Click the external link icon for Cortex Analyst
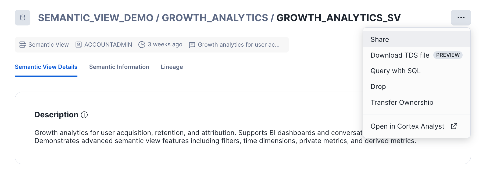Viewport: 479px width, 172px height. [x=454, y=126]
